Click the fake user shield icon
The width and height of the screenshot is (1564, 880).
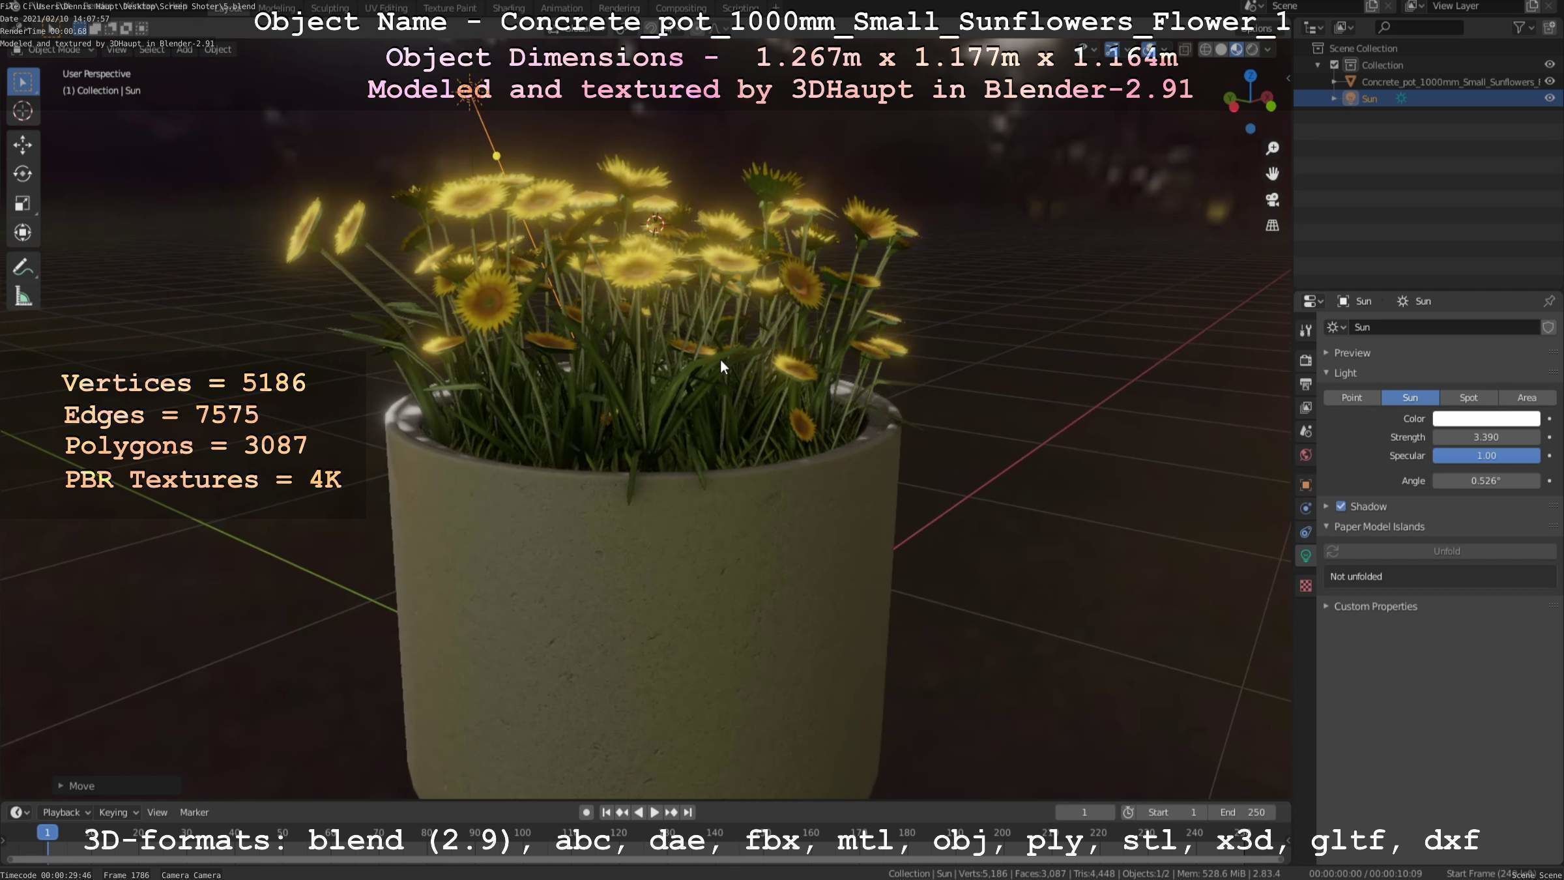(1548, 327)
